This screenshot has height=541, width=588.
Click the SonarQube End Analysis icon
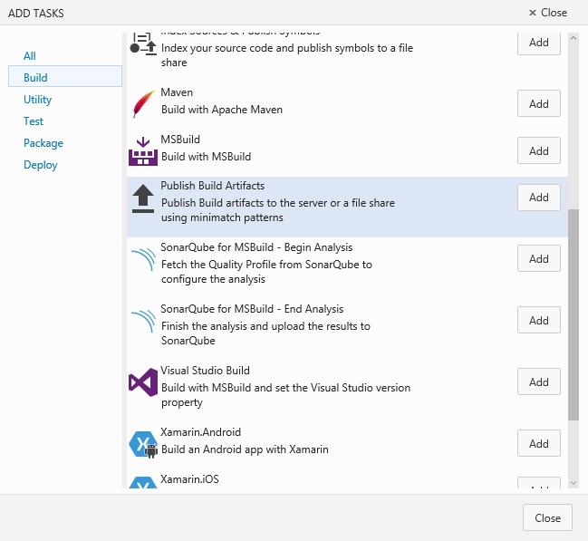143,321
